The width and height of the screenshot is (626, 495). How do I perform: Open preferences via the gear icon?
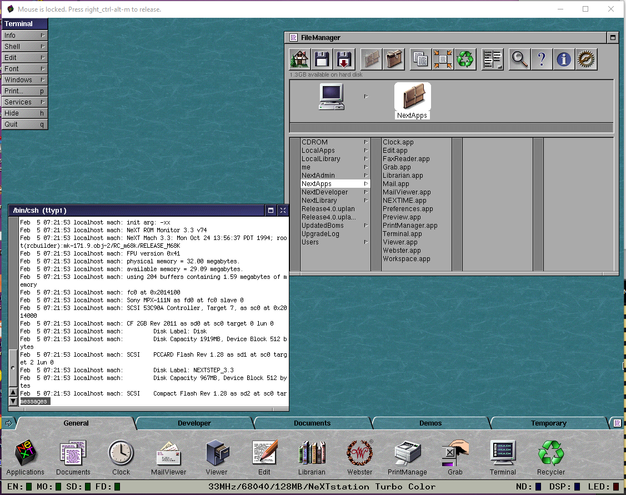pos(586,59)
